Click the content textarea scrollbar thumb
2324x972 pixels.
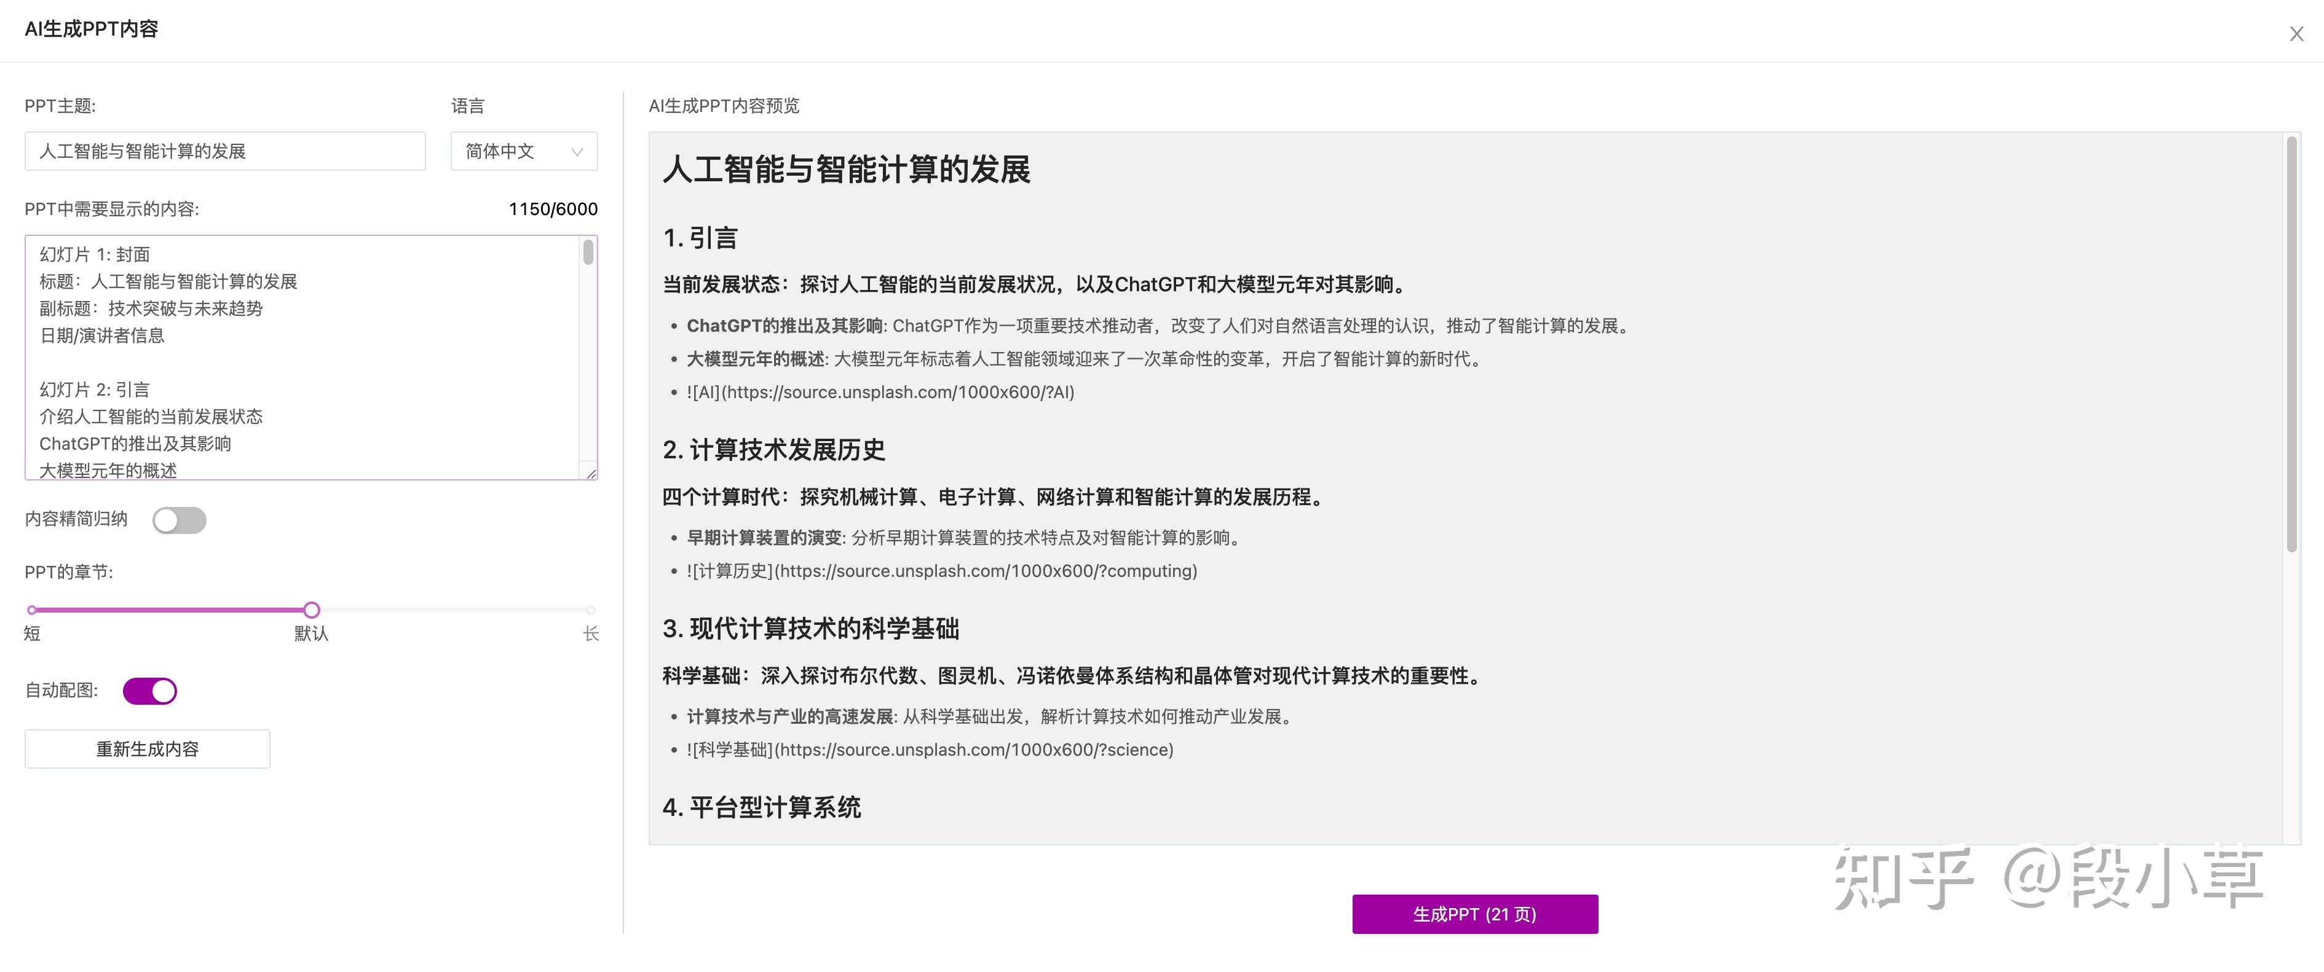click(x=588, y=253)
